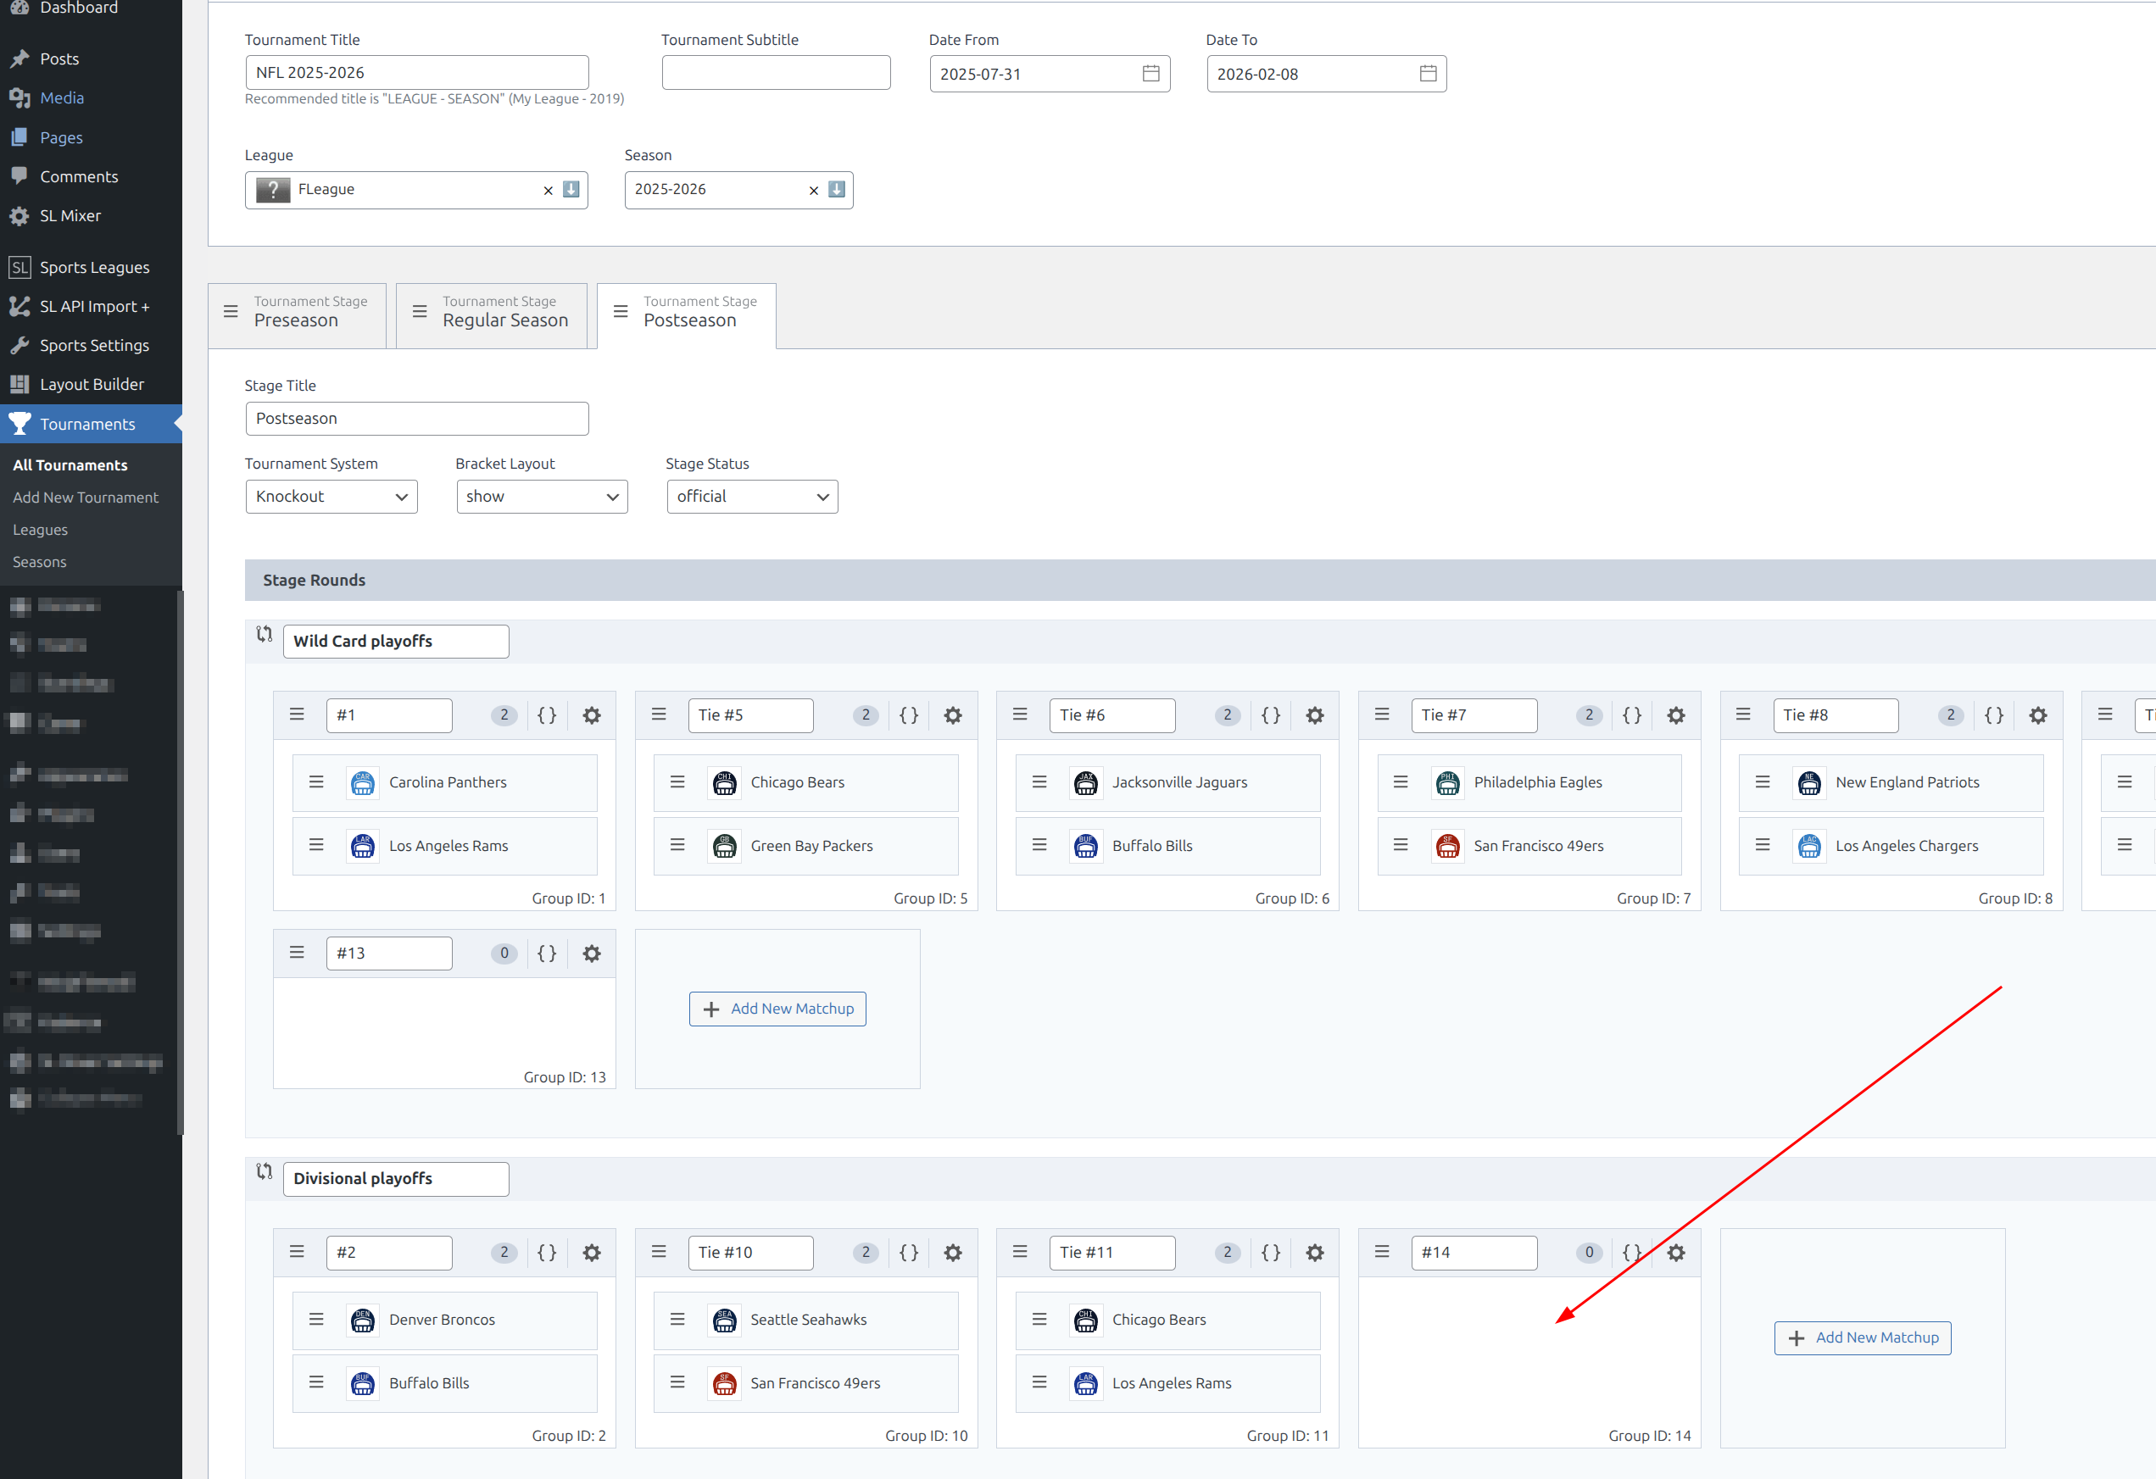2156x1479 pixels.
Task: Click curly braces icon on Tie #6
Action: tap(1270, 715)
